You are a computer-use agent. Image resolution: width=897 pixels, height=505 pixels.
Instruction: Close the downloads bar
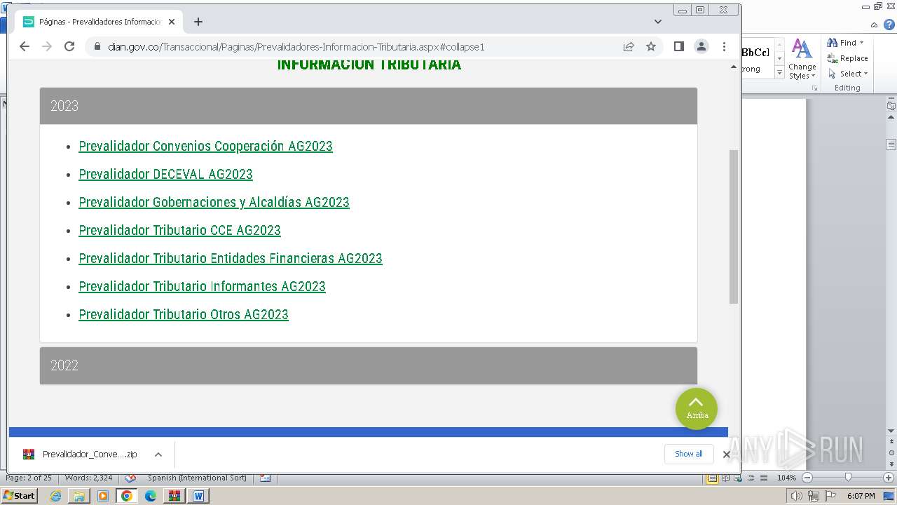pos(727,454)
